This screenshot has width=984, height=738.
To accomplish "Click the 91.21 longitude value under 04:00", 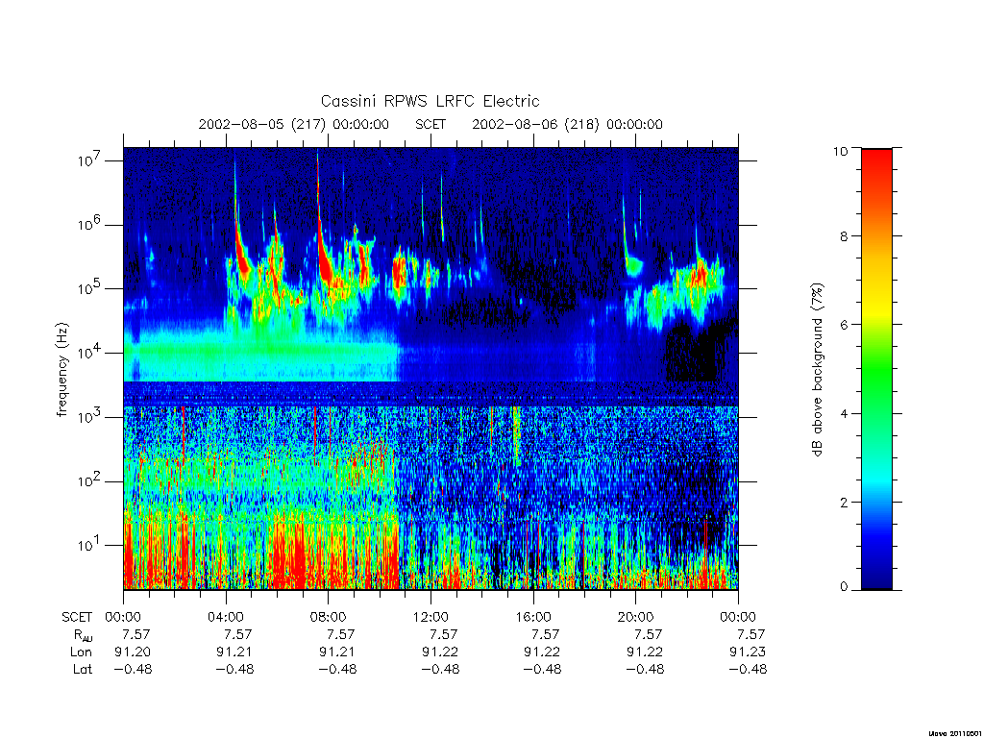I will [234, 652].
